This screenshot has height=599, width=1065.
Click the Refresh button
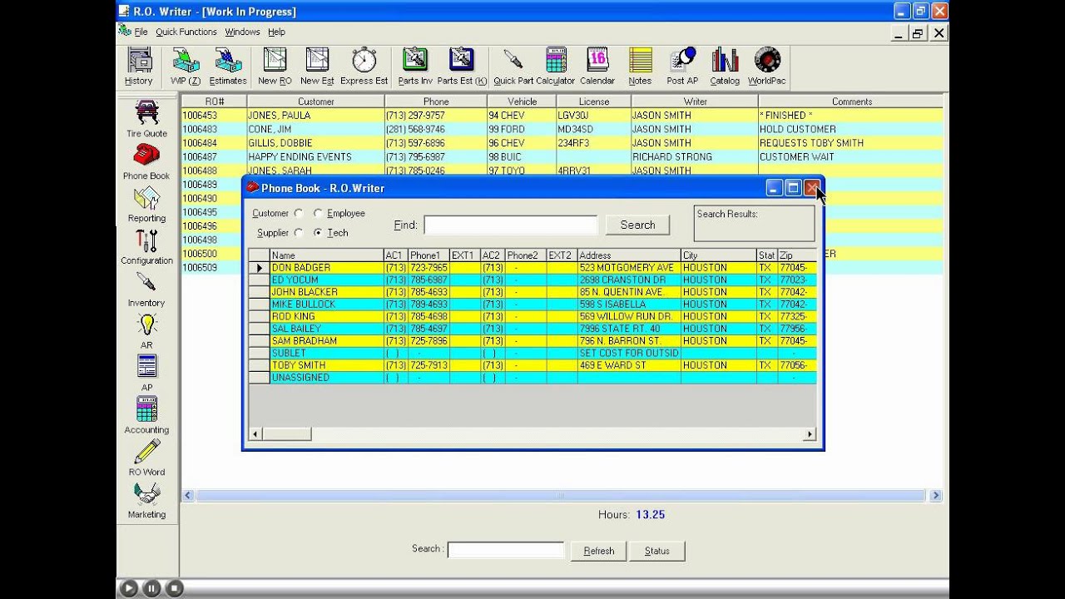coord(598,551)
